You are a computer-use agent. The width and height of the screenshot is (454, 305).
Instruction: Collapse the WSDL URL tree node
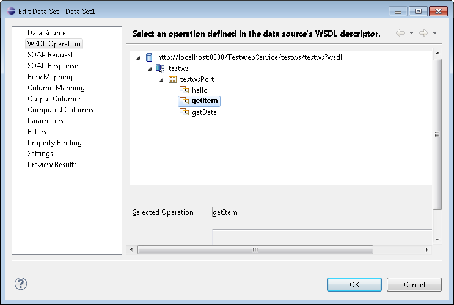139,58
